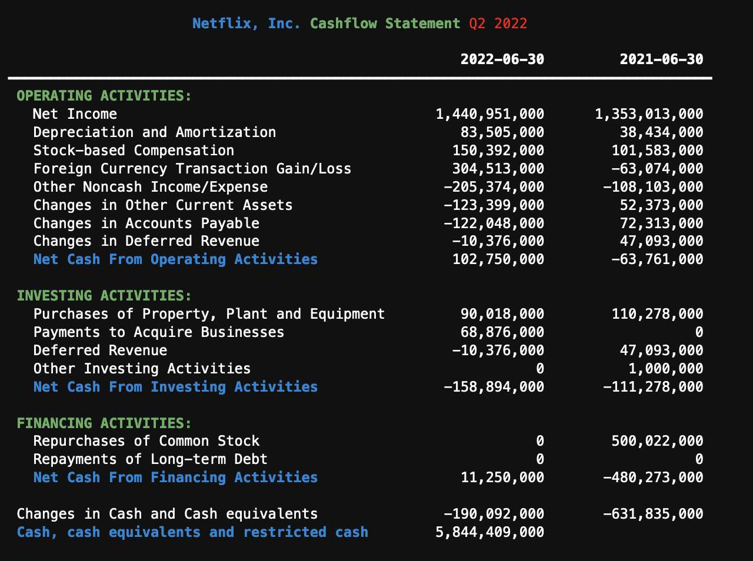Click Purchases of Property, Plant and Equipment
753x561 pixels.
pyautogui.click(x=209, y=314)
